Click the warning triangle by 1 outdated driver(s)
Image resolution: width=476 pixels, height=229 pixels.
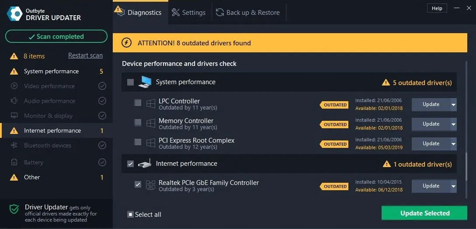pos(387,164)
